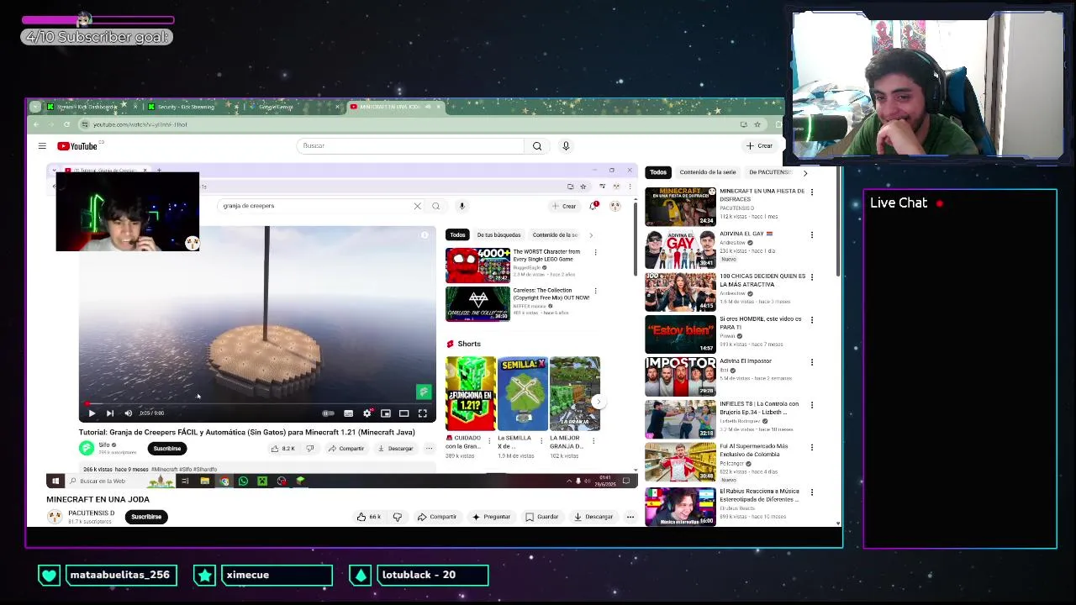Click the outer browser address bar URL
1076x605 pixels.
pos(140,124)
